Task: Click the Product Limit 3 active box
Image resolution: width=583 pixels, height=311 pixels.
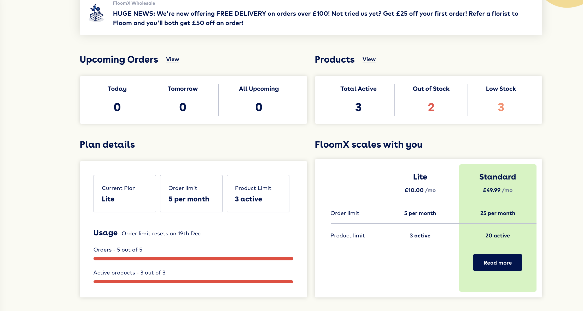Action: [258, 194]
